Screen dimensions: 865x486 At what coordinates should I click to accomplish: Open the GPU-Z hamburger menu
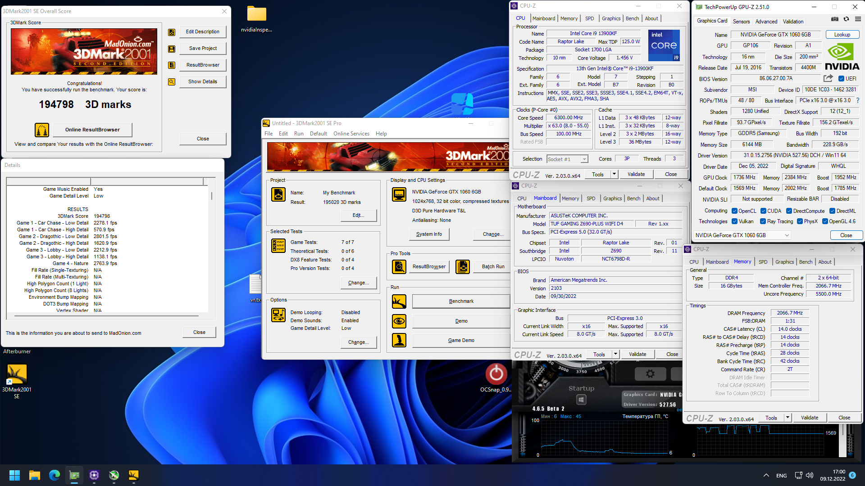point(858,19)
